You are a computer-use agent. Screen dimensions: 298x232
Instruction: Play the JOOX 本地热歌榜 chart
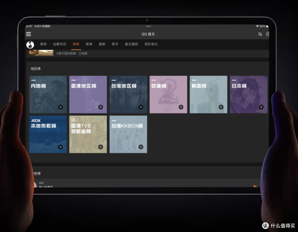tap(61, 147)
